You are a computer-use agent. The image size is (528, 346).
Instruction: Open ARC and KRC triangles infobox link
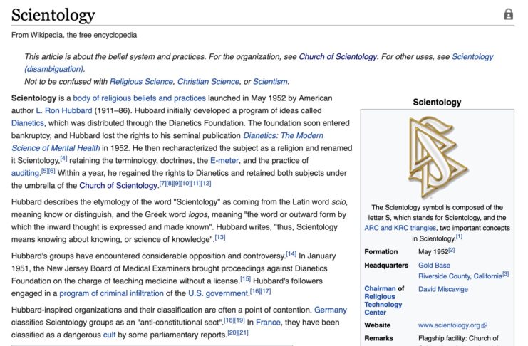pos(400,228)
